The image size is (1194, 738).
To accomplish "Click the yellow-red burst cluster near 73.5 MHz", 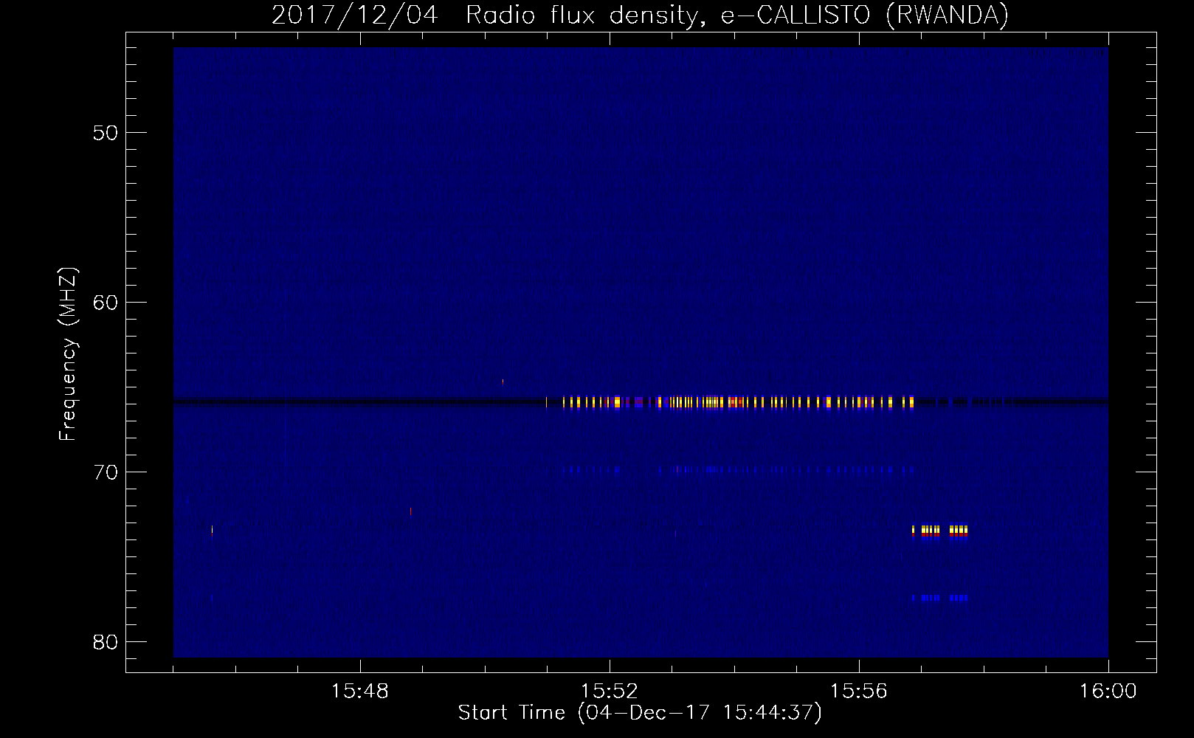I will pyautogui.click(x=939, y=531).
